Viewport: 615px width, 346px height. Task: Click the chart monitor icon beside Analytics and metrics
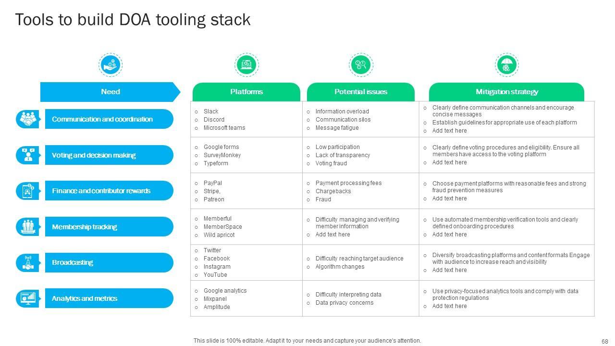click(28, 298)
